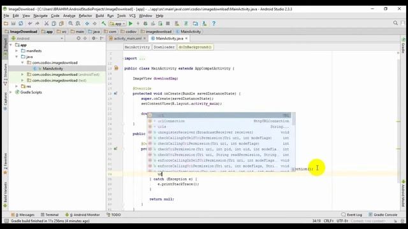Open the Messages tool window
408x229 pixels.
(23, 215)
